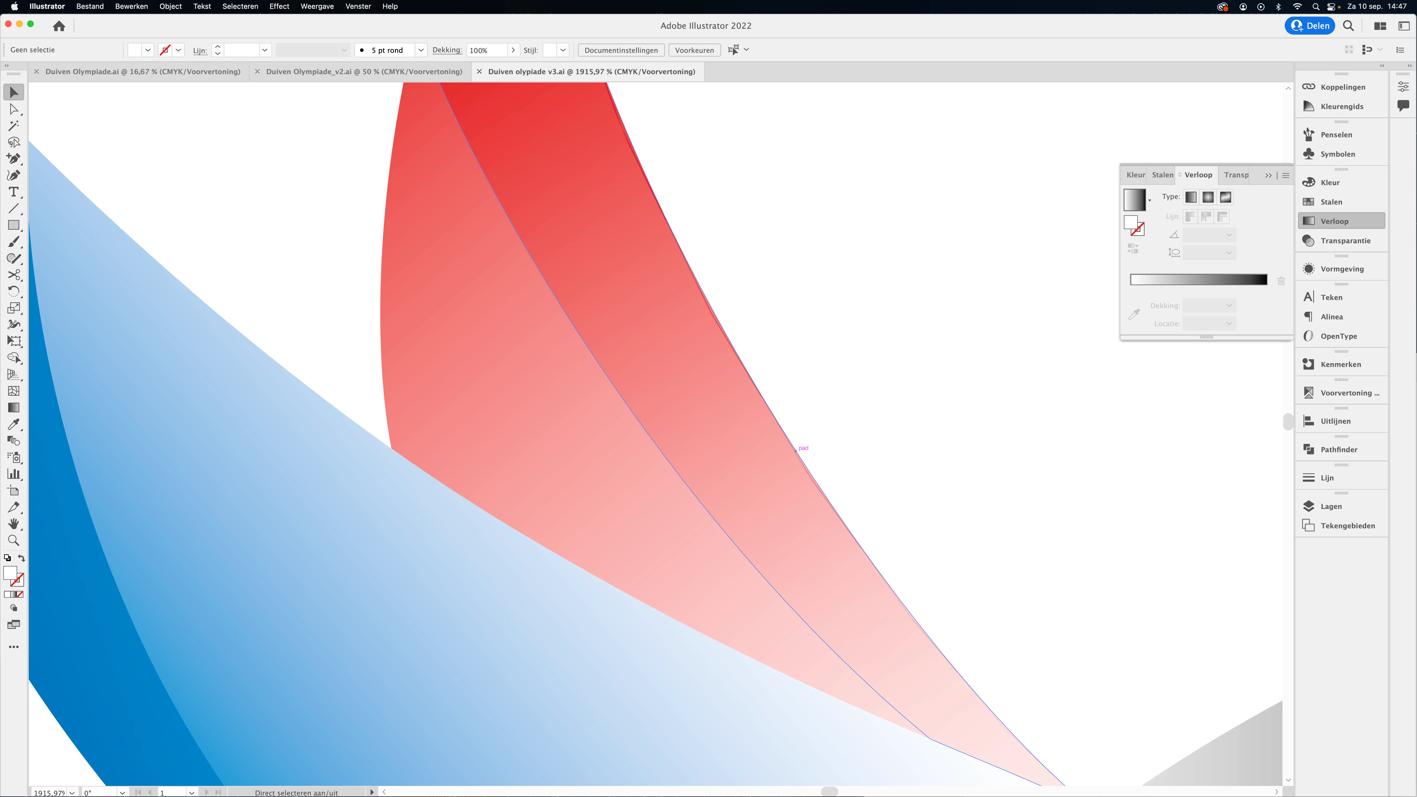Open the Stijl dropdown arrow
Screen dimensions: 1417x797
point(563,50)
